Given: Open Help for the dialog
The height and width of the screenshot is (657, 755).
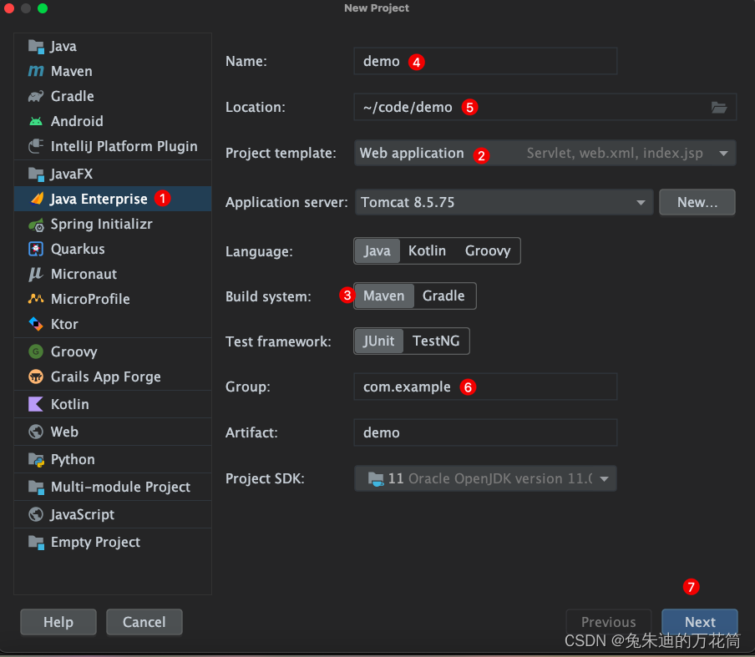Looking at the screenshot, I should coord(58,622).
